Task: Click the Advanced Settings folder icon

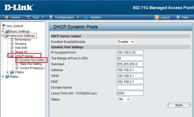Action: pos(7,36)
